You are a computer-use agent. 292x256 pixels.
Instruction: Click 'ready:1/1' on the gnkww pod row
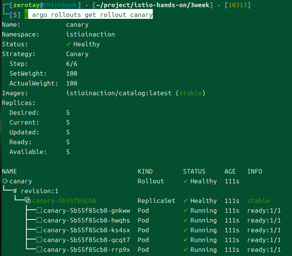point(264,210)
